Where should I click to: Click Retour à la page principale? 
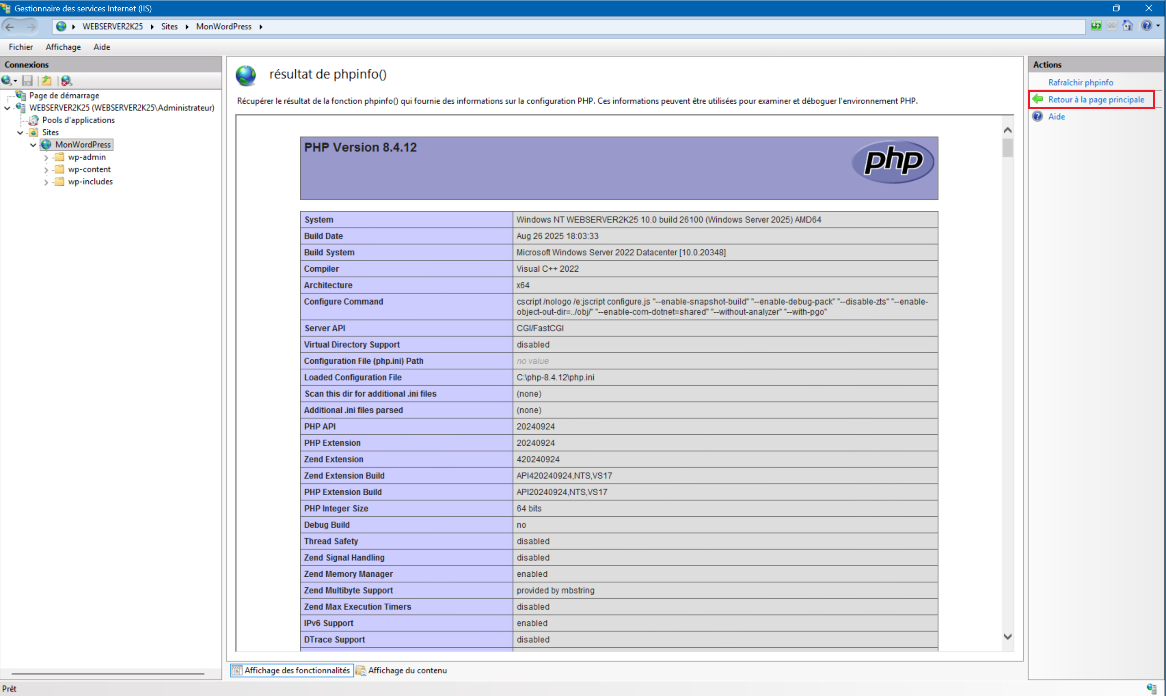click(x=1095, y=99)
